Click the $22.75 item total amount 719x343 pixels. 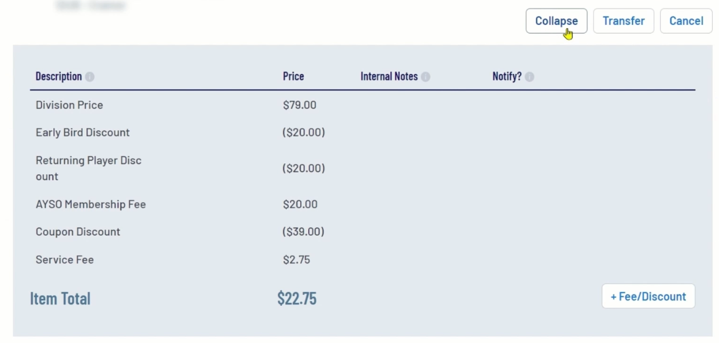click(x=297, y=299)
